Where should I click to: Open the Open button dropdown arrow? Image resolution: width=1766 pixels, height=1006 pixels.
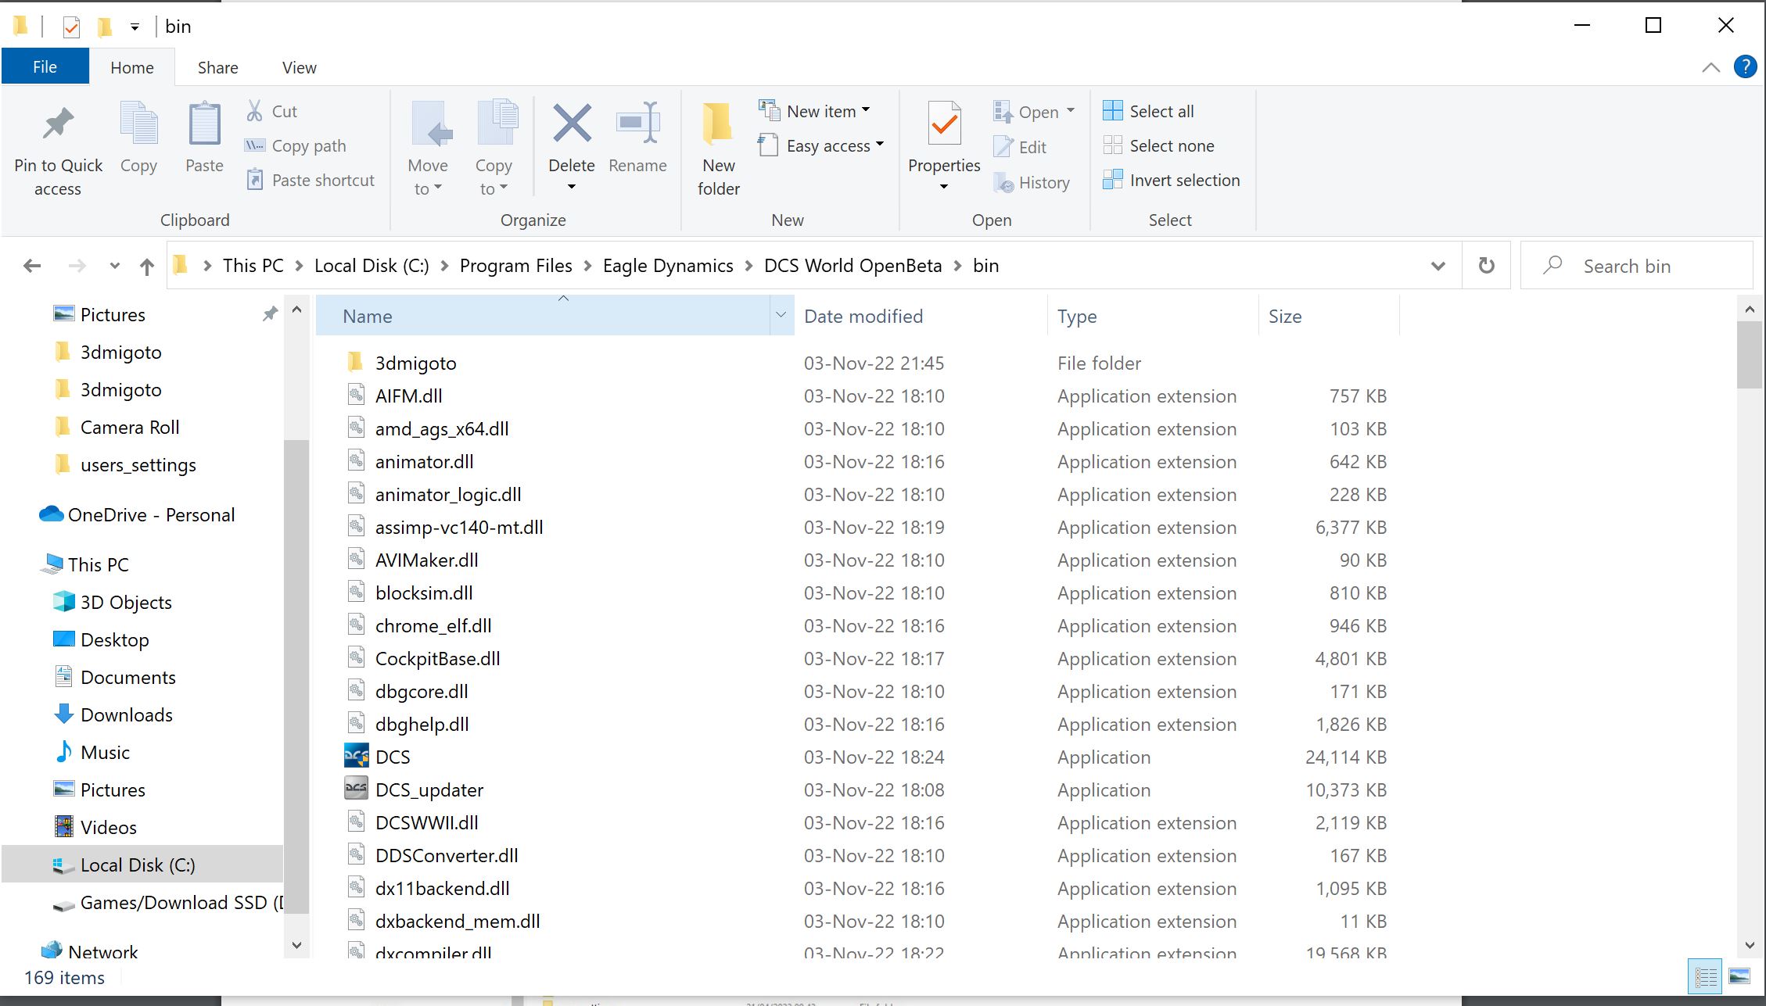1071,110
